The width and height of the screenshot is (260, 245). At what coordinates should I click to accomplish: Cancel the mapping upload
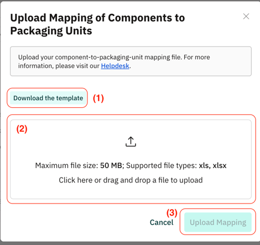click(x=162, y=222)
